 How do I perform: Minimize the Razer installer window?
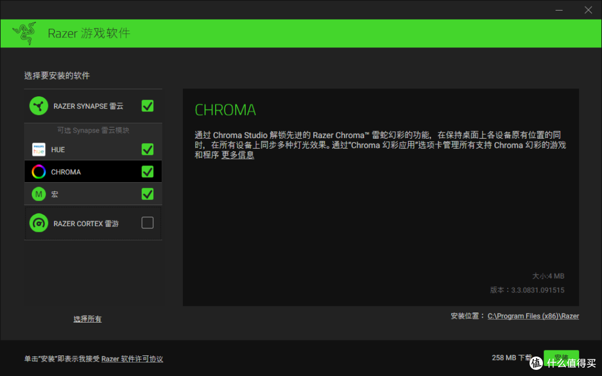click(x=559, y=10)
